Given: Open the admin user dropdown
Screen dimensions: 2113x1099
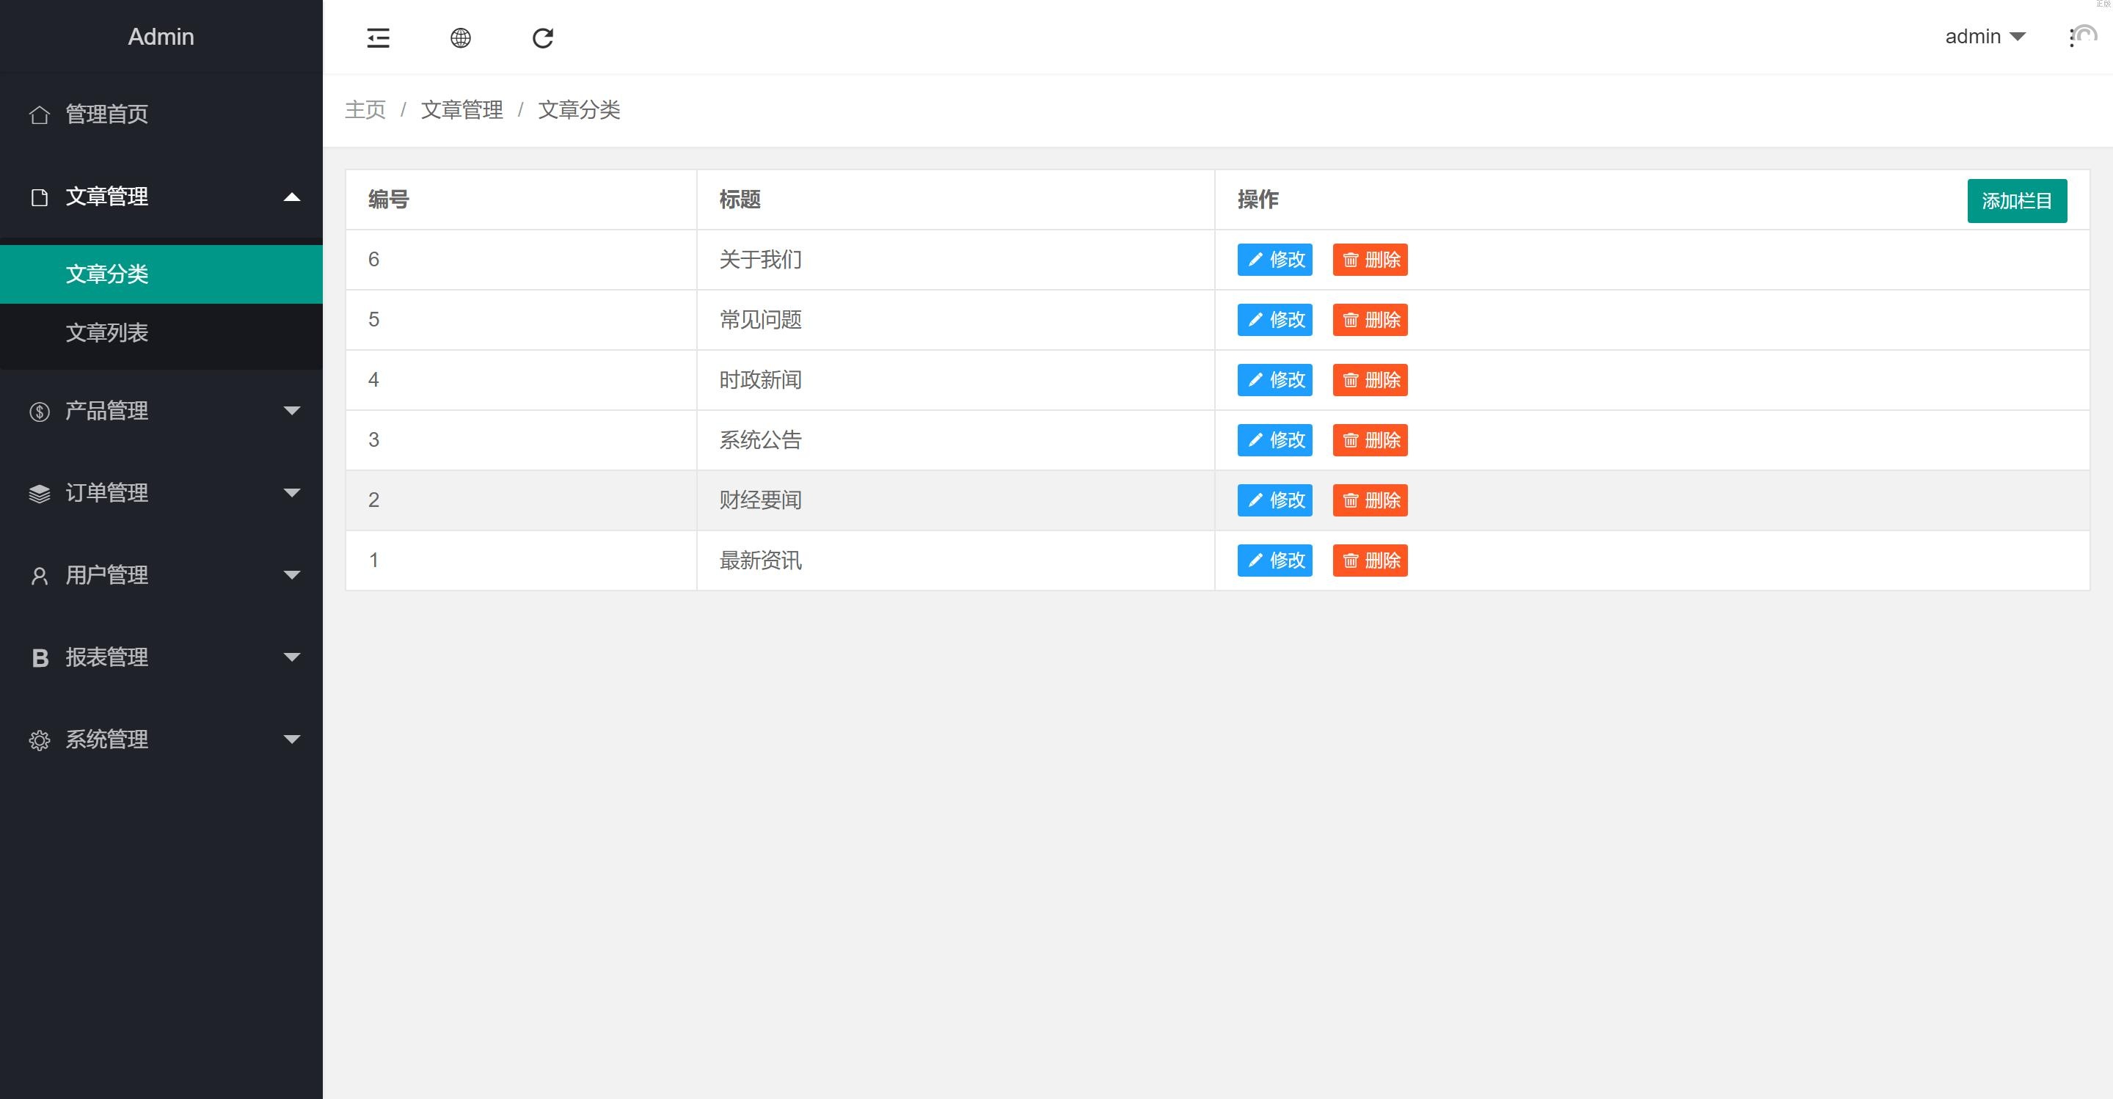Looking at the screenshot, I should tap(1985, 37).
